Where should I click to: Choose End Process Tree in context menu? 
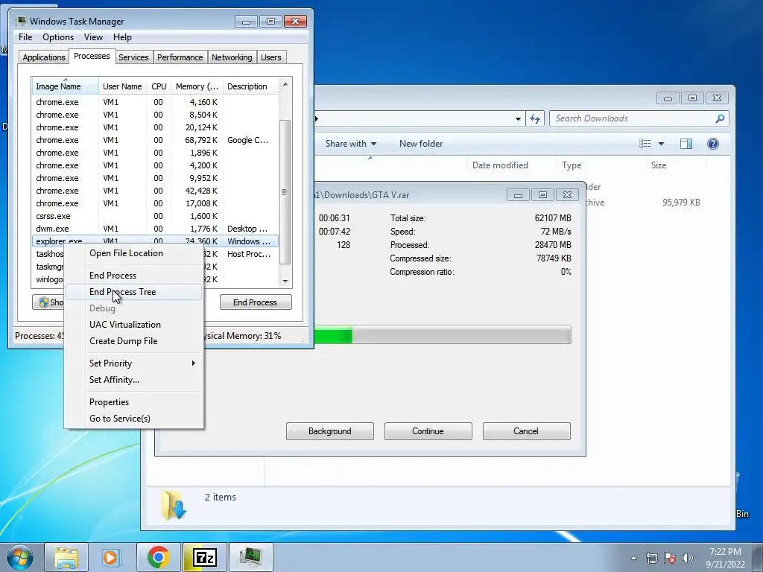pyautogui.click(x=123, y=292)
